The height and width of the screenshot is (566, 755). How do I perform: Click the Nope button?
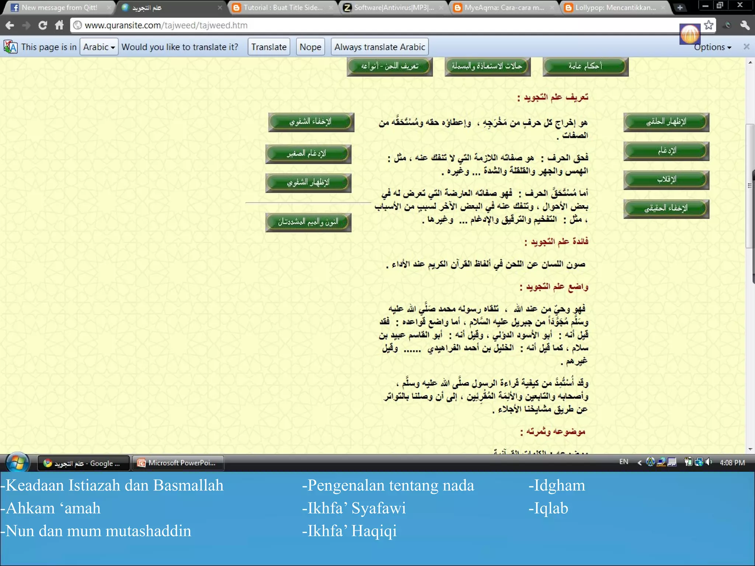click(x=310, y=47)
